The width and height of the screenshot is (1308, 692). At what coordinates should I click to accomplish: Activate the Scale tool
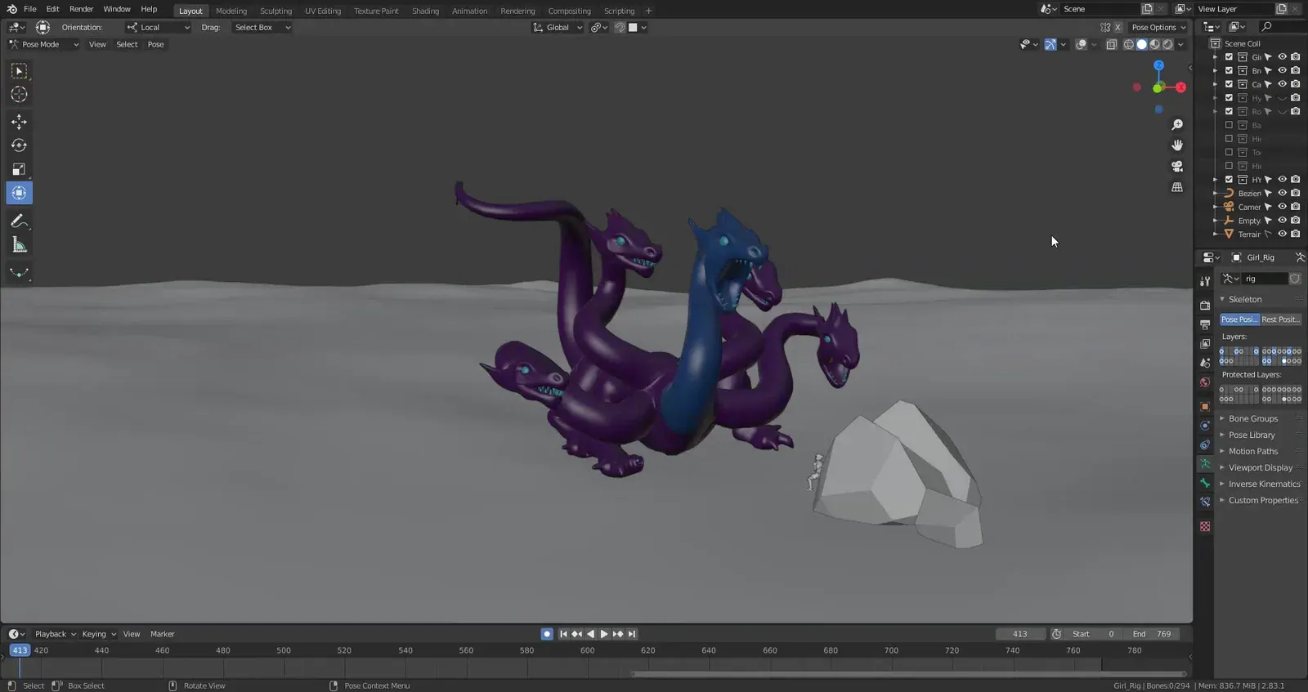(19, 169)
